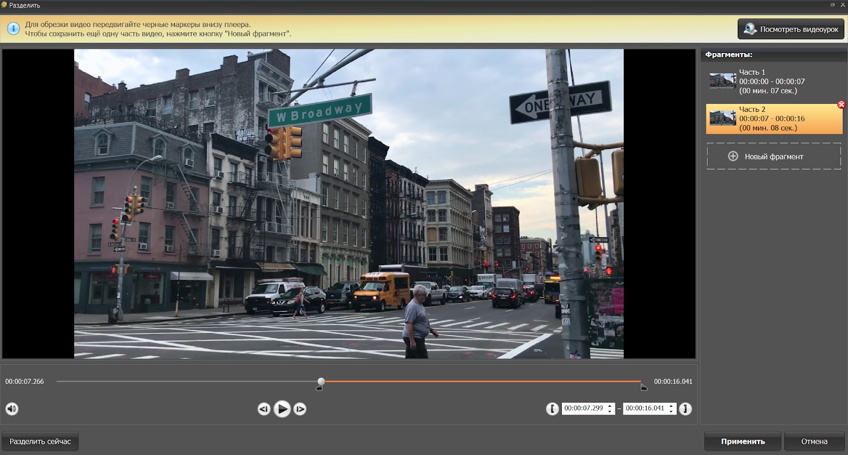This screenshot has height=455, width=848.
Task: Play the video preview
Action: click(x=282, y=409)
